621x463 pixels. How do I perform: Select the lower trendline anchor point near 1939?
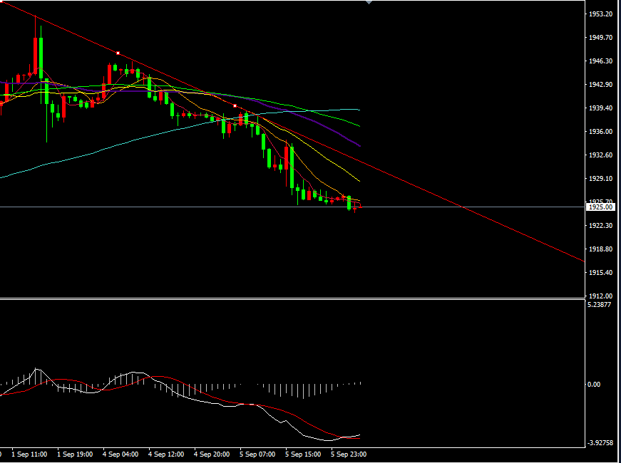(235, 106)
